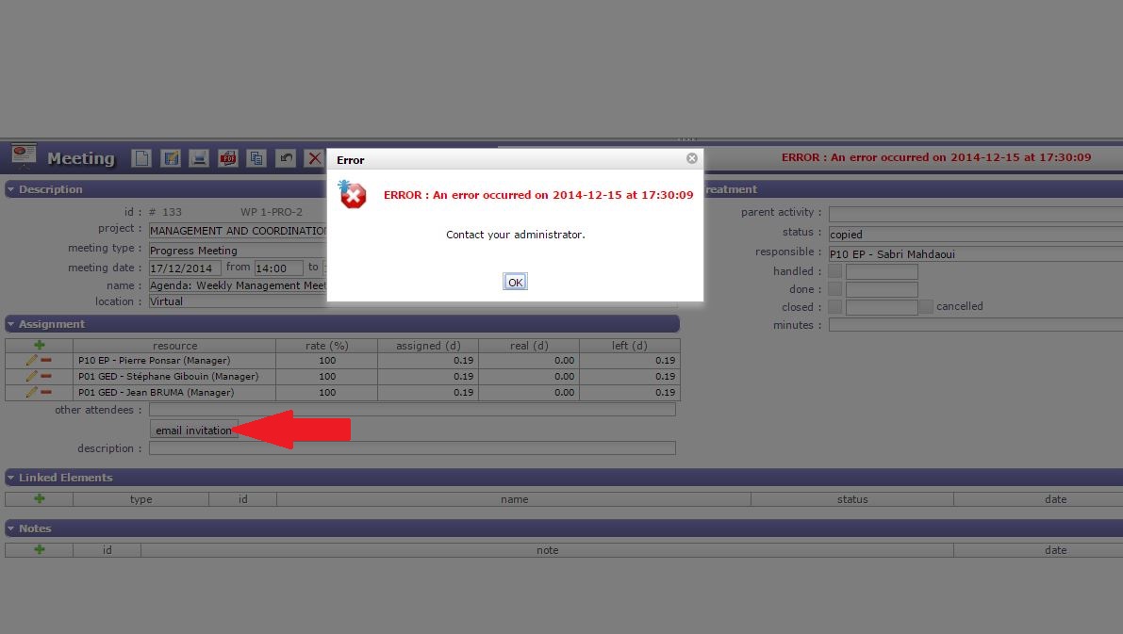The height and width of the screenshot is (634, 1123).
Task: Click the Linked Elements type column header
Action: click(x=141, y=498)
